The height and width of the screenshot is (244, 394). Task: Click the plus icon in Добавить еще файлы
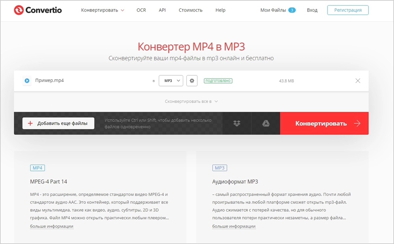[x=30, y=123]
